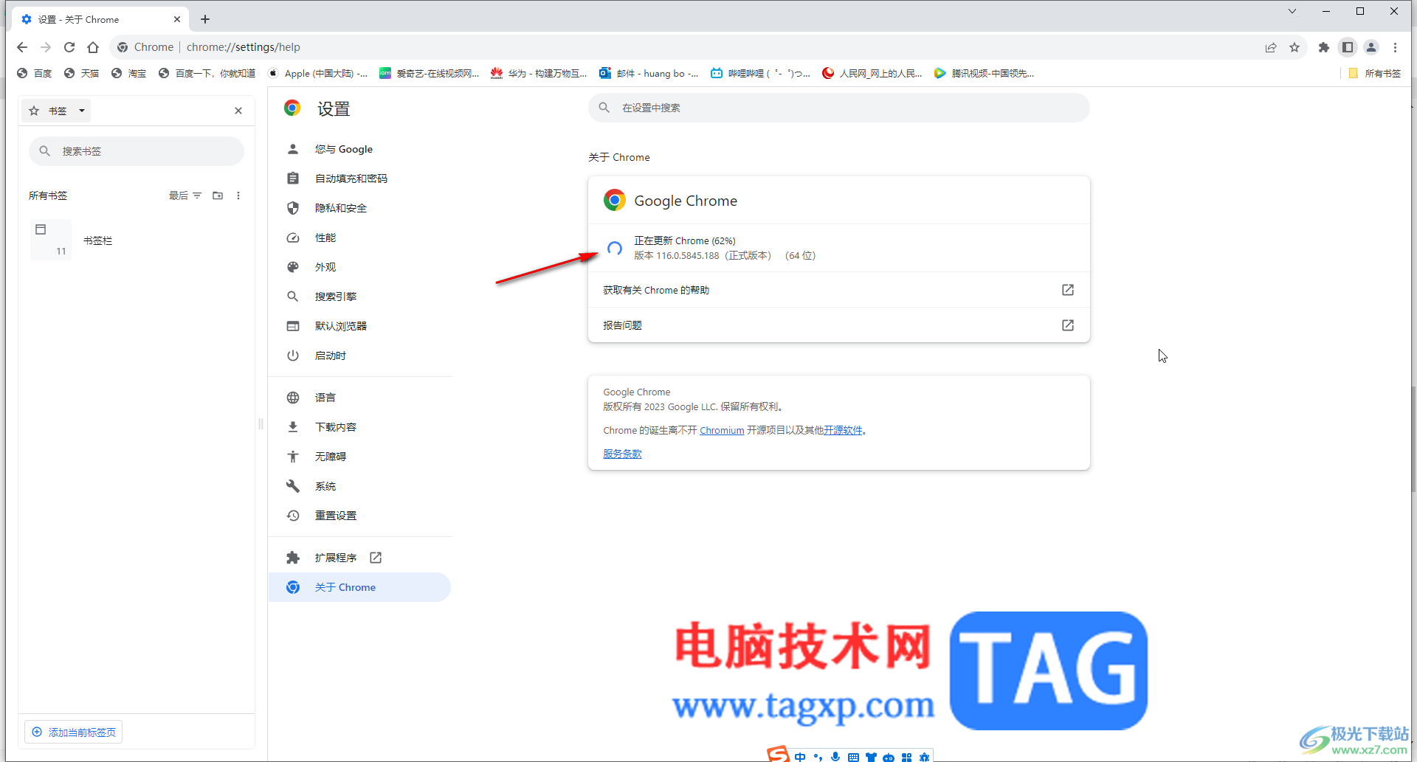Open 报告问题 row
This screenshot has width=1417, height=762.
pyautogui.click(x=839, y=325)
